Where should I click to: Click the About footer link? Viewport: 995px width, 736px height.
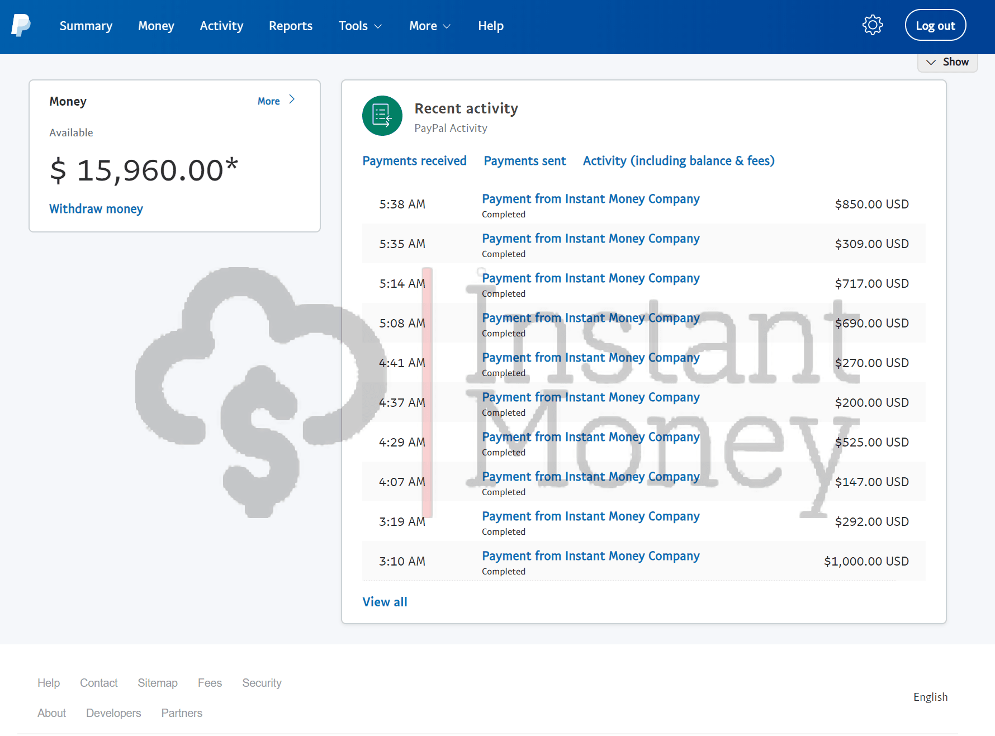pos(51,713)
